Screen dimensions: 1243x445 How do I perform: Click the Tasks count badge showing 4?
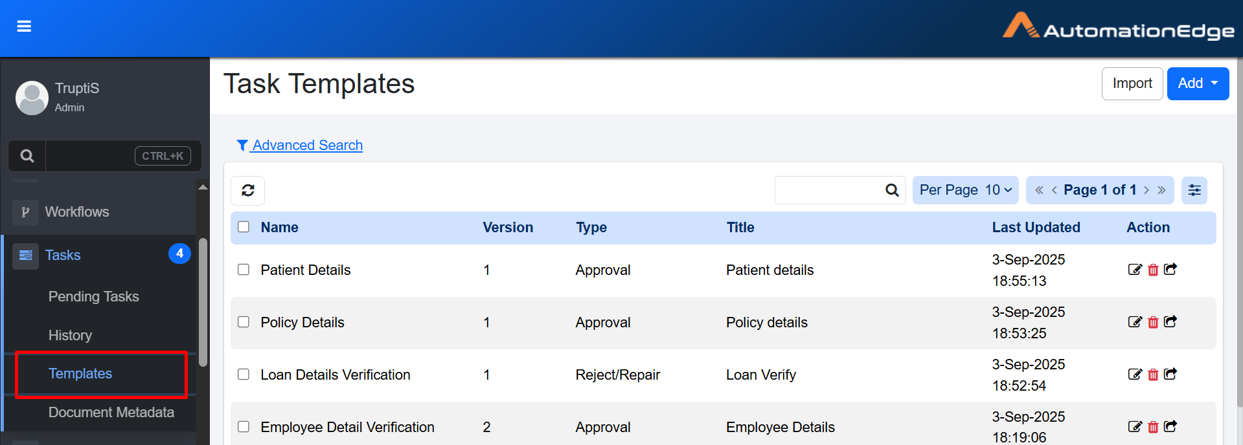(x=179, y=254)
